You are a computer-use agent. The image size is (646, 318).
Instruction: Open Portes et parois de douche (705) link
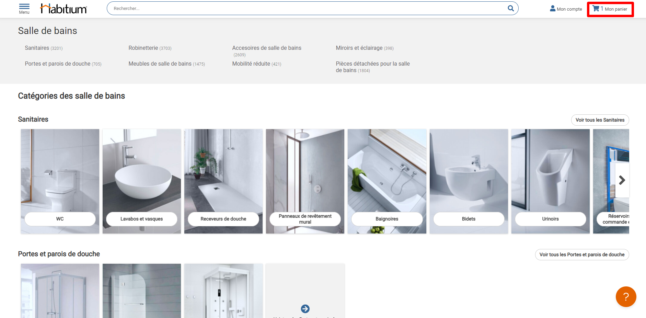coord(63,64)
